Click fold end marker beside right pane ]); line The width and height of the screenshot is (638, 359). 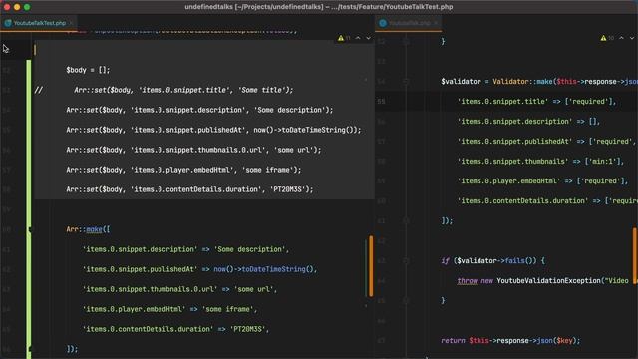tap(406, 221)
